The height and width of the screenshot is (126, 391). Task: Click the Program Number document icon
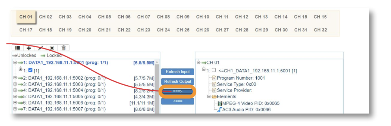pos(214,78)
